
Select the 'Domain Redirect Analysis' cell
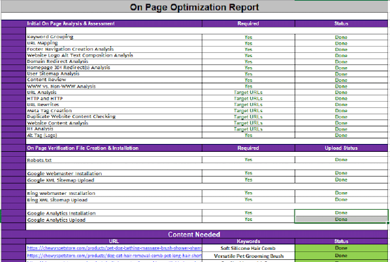[x=114, y=61]
